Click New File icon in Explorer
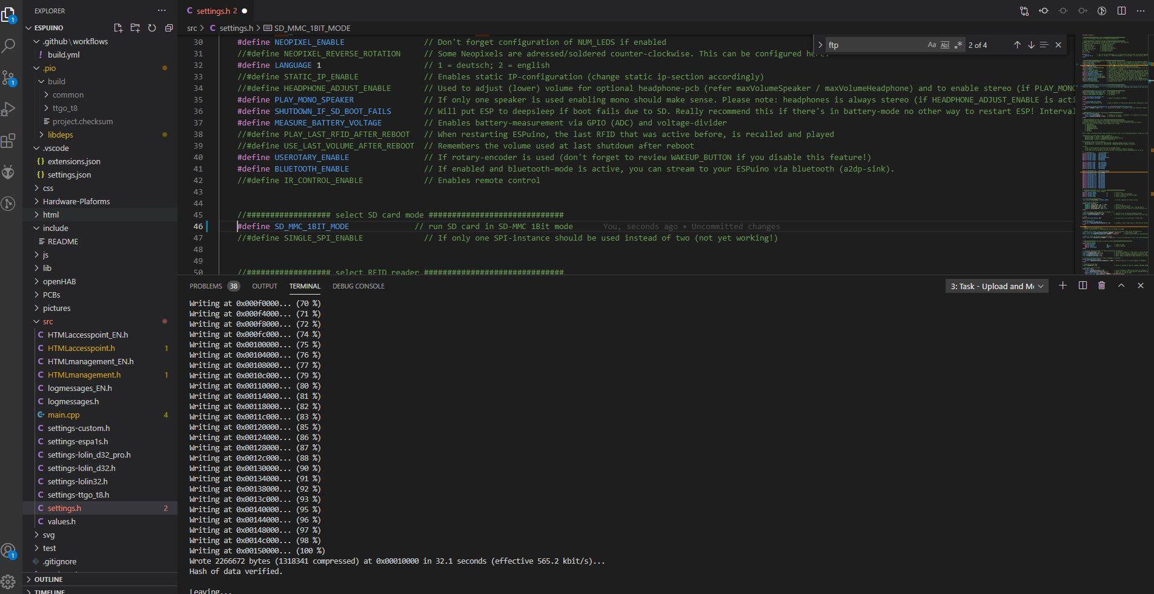The width and height of the screenshot is (1154, 594). [x=118, y=28]
